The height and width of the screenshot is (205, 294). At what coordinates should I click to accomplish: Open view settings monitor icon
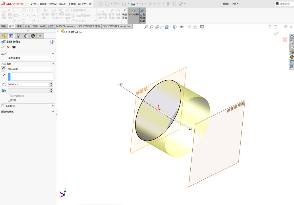(x=202, y=27)
